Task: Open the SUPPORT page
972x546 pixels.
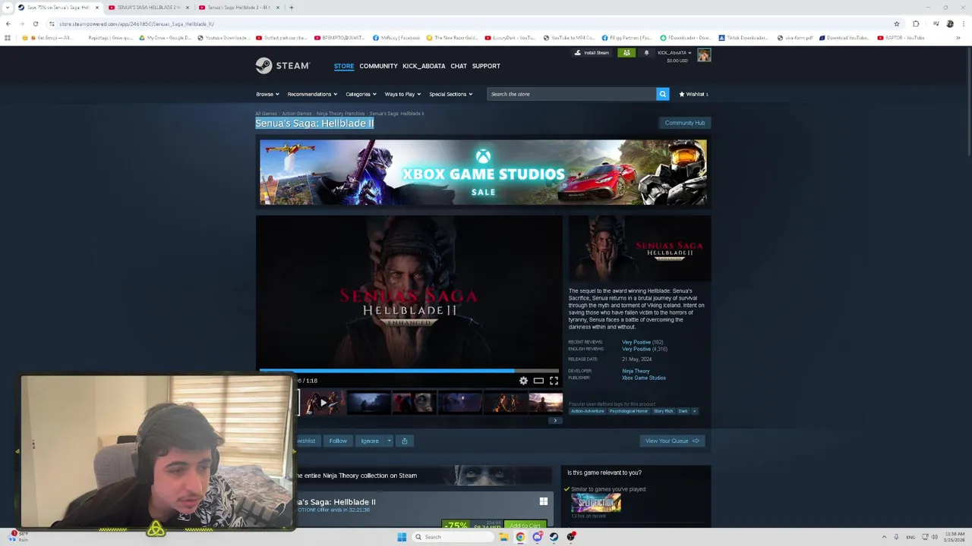Action: pos(486,66)
